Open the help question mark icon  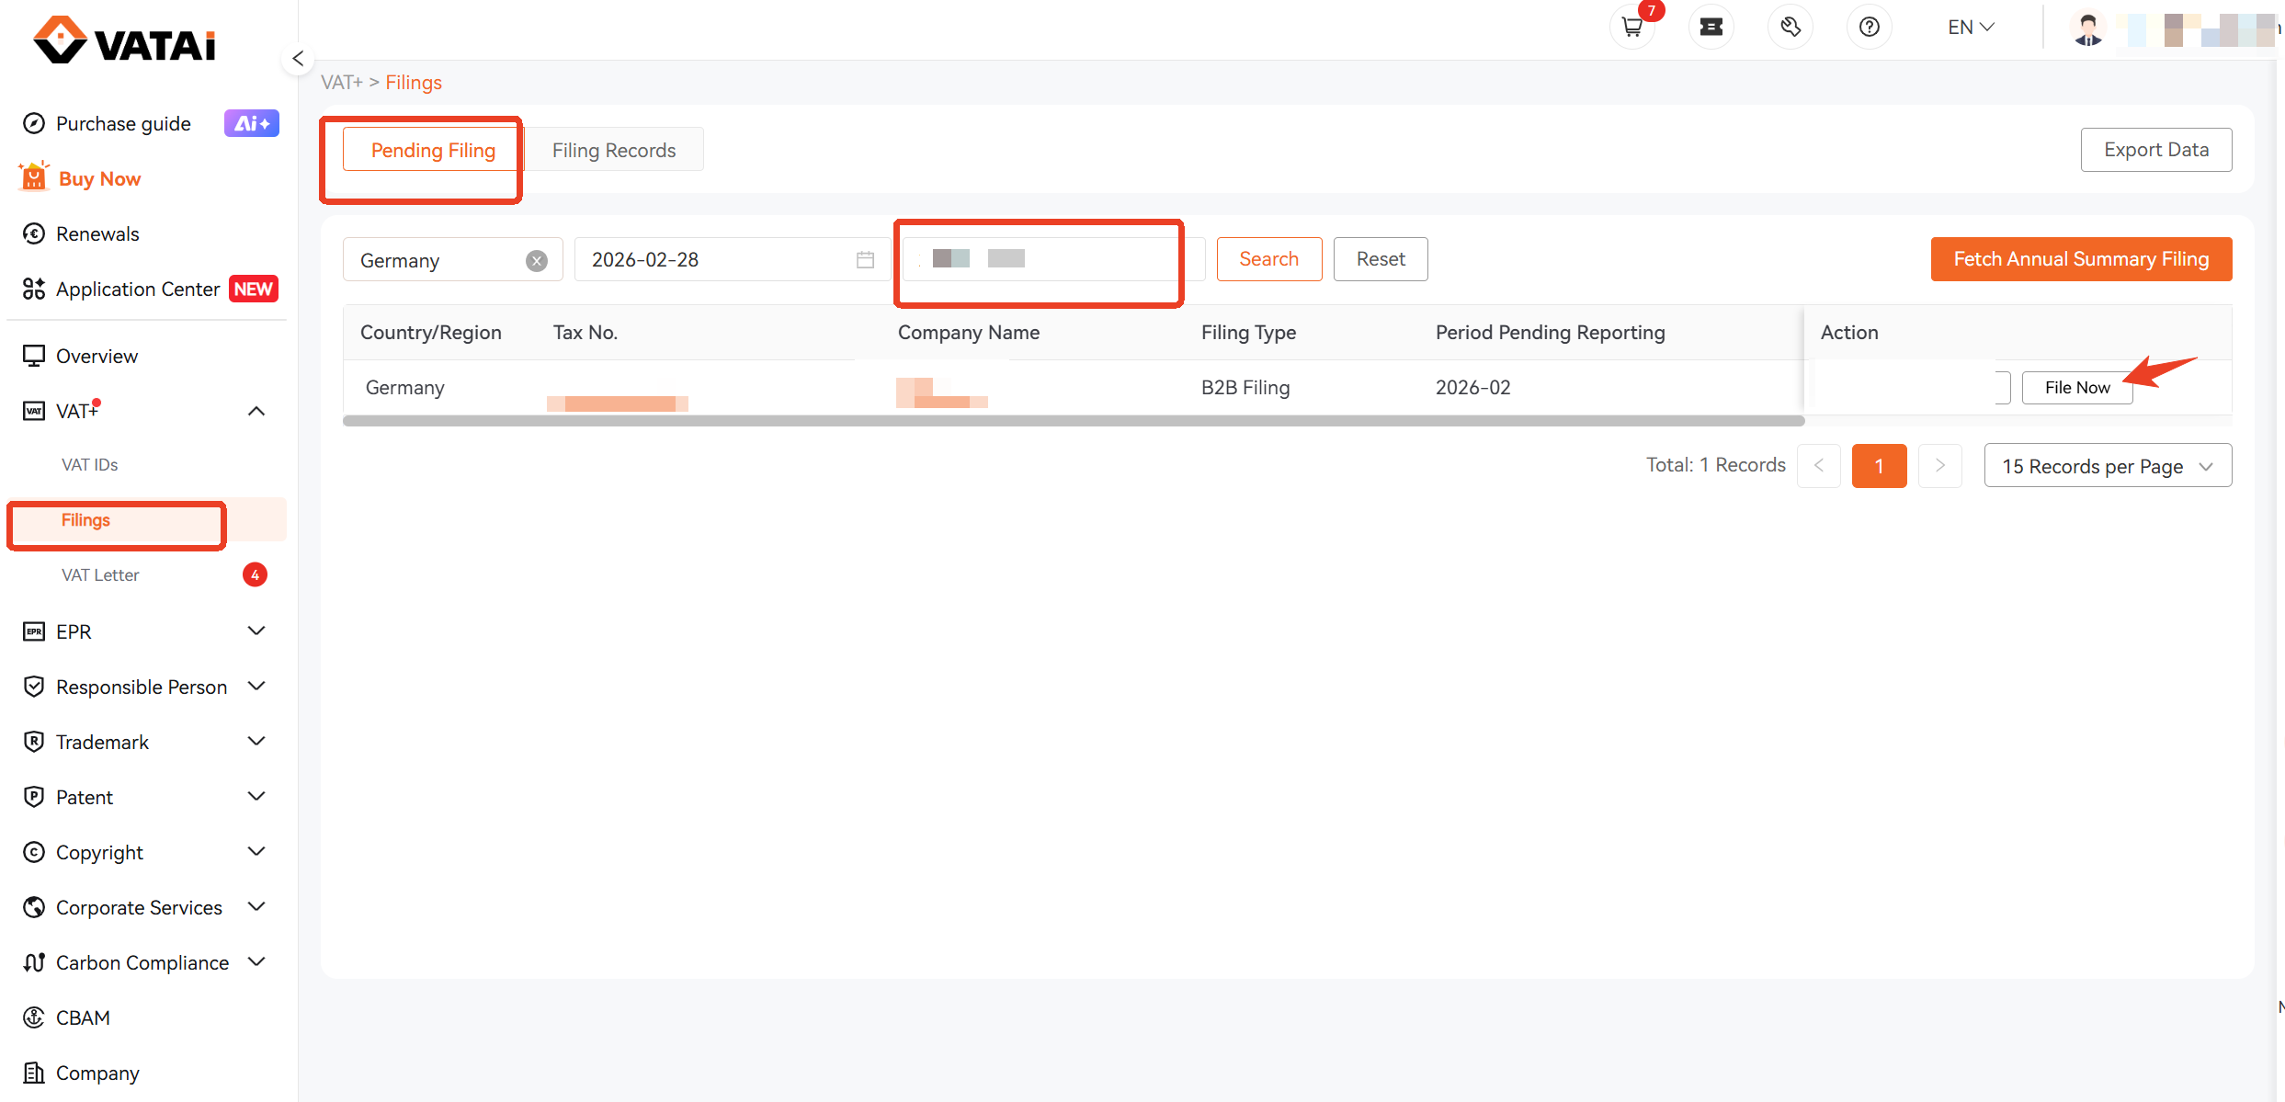coord(1870,27)
